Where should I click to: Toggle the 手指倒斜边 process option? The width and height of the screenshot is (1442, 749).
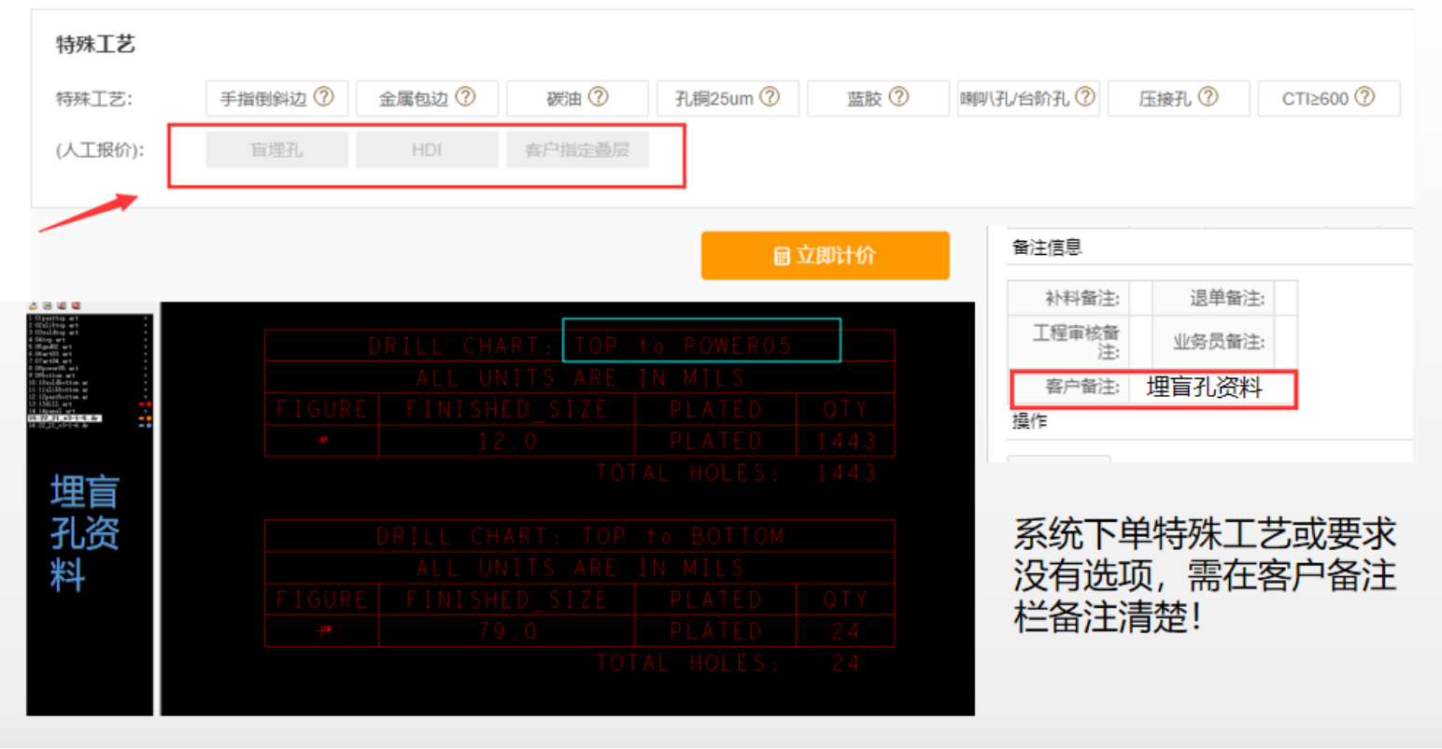263,98
